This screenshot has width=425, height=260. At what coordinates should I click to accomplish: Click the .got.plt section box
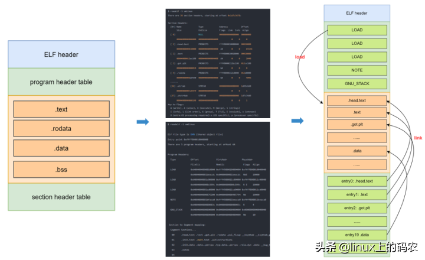[x=357, y=124]
